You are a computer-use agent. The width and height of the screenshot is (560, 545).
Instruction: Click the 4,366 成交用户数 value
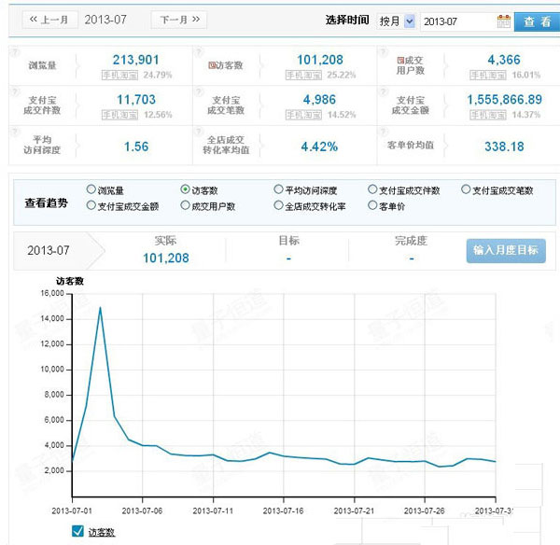point(504,60)
